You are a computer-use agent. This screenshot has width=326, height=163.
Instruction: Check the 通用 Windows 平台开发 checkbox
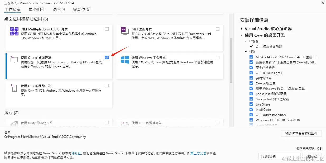click(218, 57)
